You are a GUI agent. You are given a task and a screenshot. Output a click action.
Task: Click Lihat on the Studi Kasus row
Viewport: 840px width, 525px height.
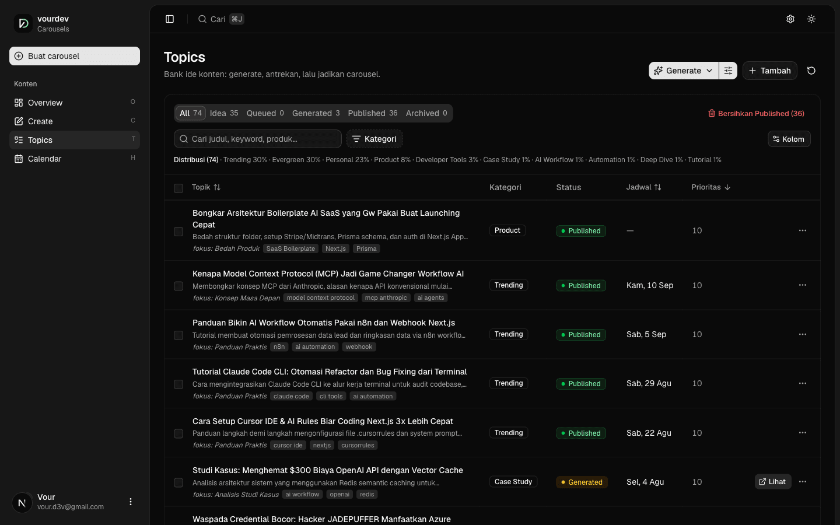(773, 482)
